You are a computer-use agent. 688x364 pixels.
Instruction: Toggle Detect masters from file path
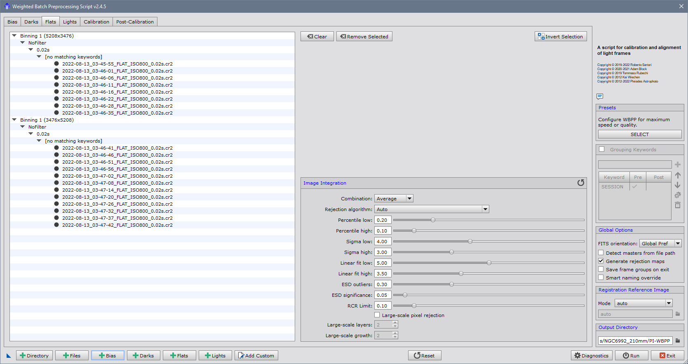click(601, 253)
